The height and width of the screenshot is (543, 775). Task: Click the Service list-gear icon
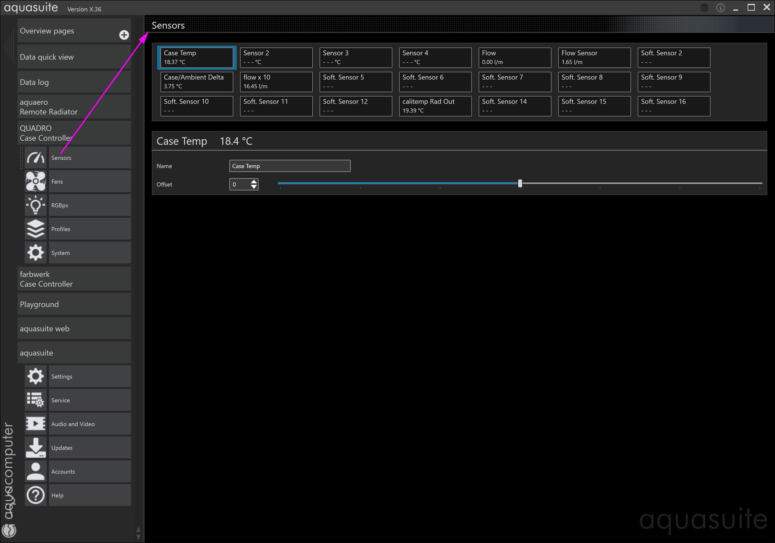(x=36, y=400)
